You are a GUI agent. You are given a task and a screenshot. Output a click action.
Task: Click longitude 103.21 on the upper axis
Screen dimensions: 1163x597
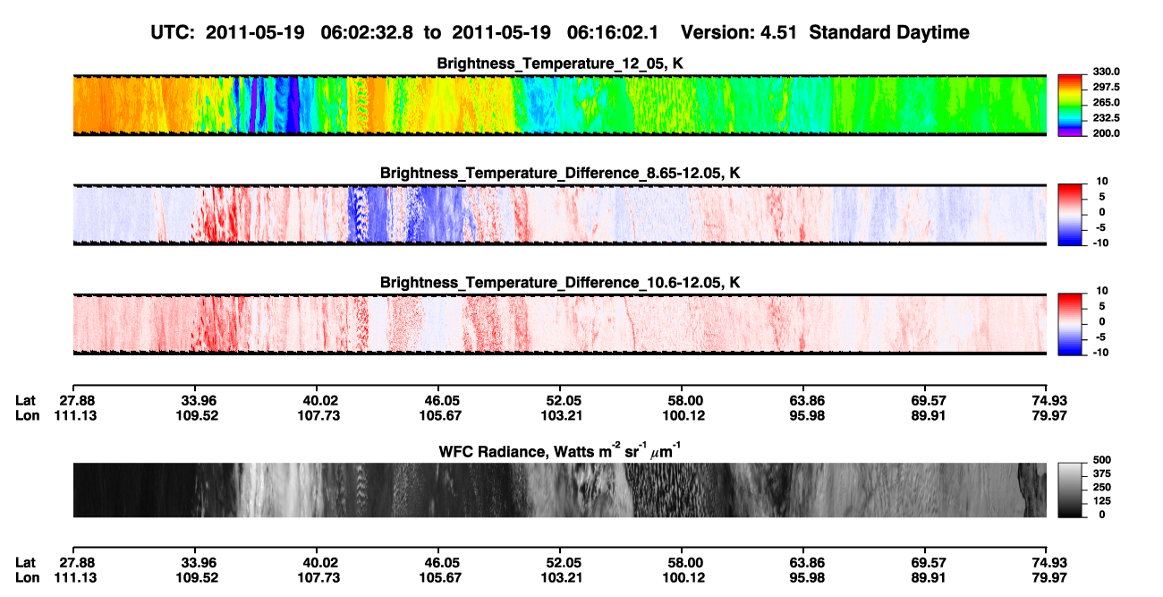point(564,415)
